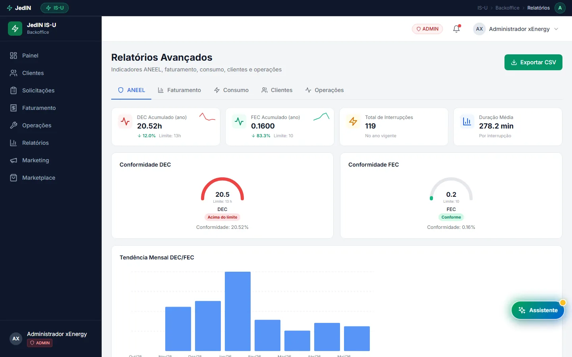Open Marketplace in the sidebar
The height and width of the screenshot is (357, 572).
pyautogui.click(x=50, y=178)
